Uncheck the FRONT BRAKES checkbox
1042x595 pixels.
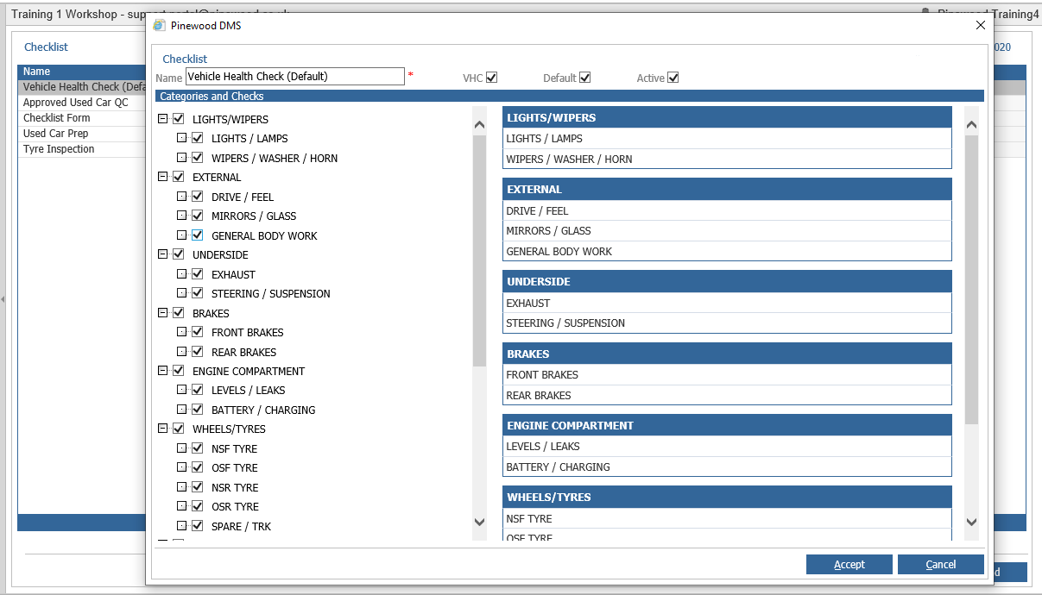pos(198,332)
